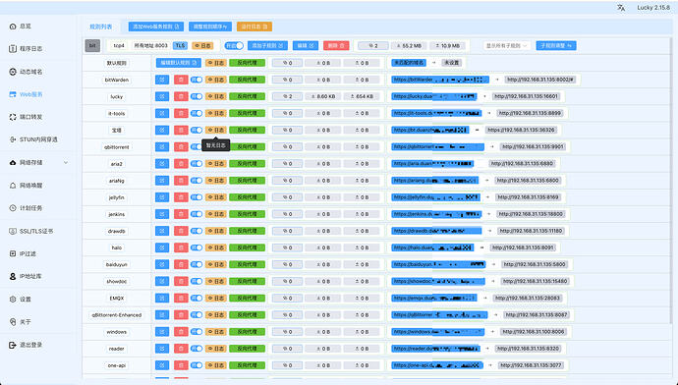Delete the reader sub-rule
The width and height of the screenshot is (678, 385).
[x=181, y=349]
